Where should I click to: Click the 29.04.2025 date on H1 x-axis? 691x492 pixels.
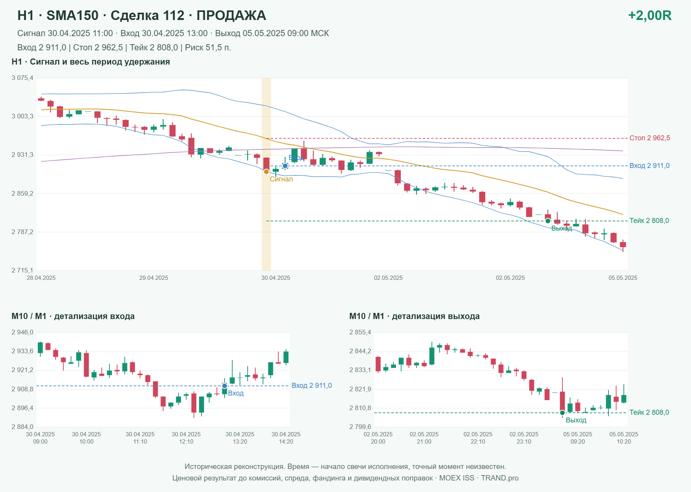click(154, 278)
